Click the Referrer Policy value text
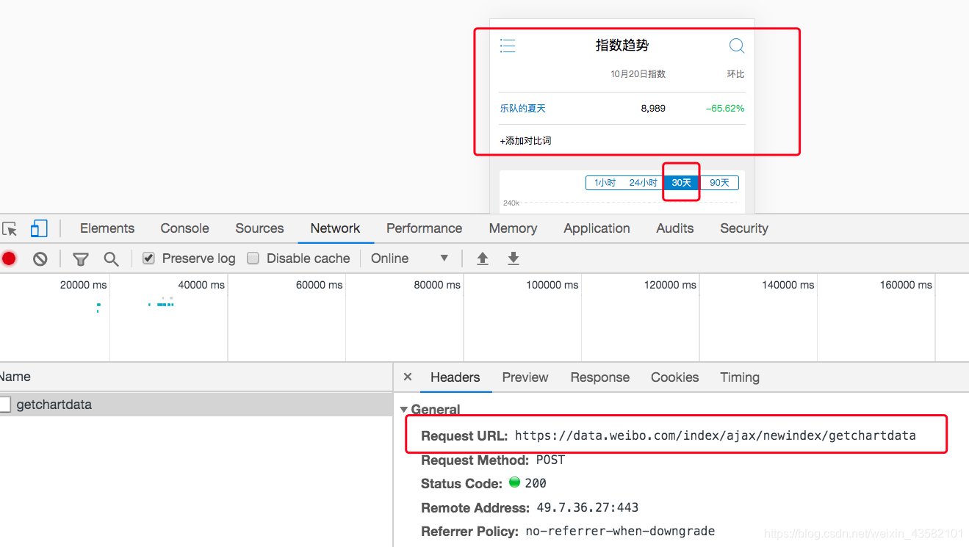969x547 pixels. point(620,531)
